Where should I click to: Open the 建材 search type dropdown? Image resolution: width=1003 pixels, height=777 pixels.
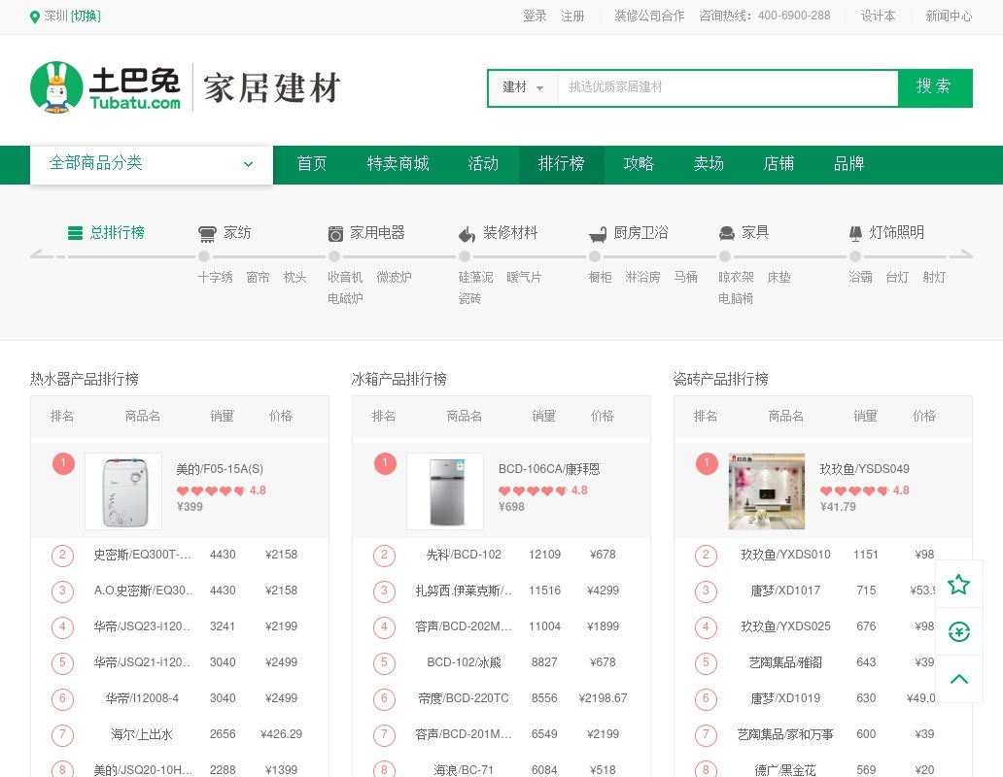coord(523,87)
